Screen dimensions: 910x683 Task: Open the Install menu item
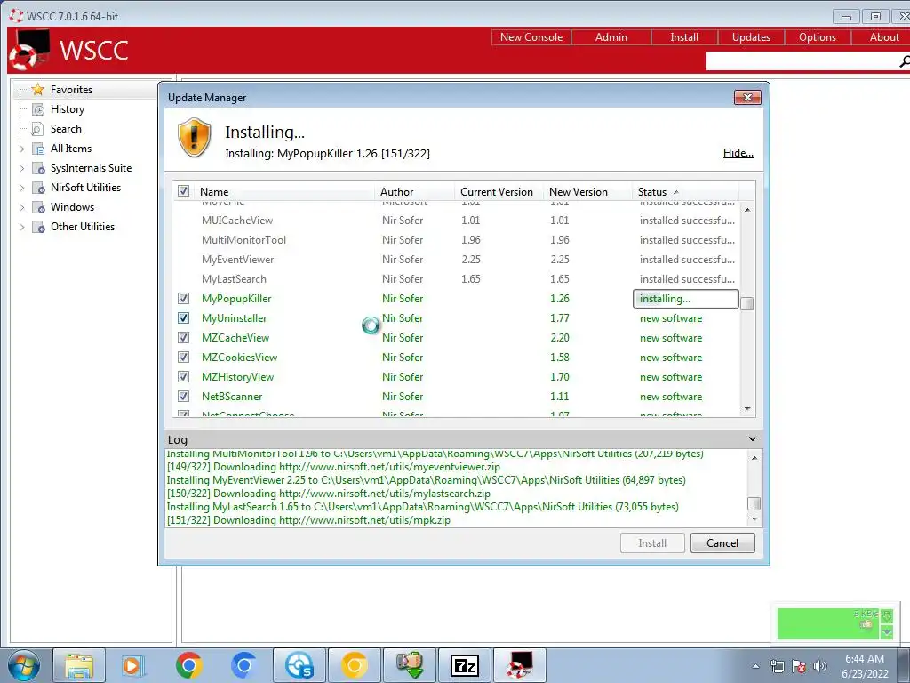tap(684, 37)
